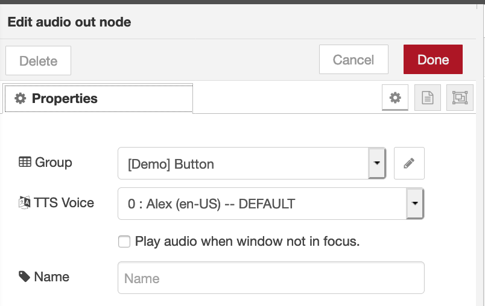The height and width of the screenshot is (306, 485).
Task: Click the gear icon in Properties header
Action: [x=21, y=98]
